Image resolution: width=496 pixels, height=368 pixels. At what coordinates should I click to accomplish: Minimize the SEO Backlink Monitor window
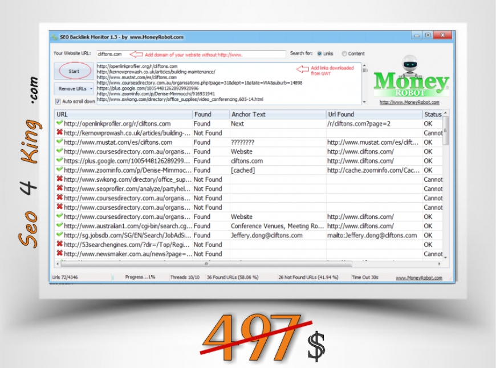pos(417,35)
